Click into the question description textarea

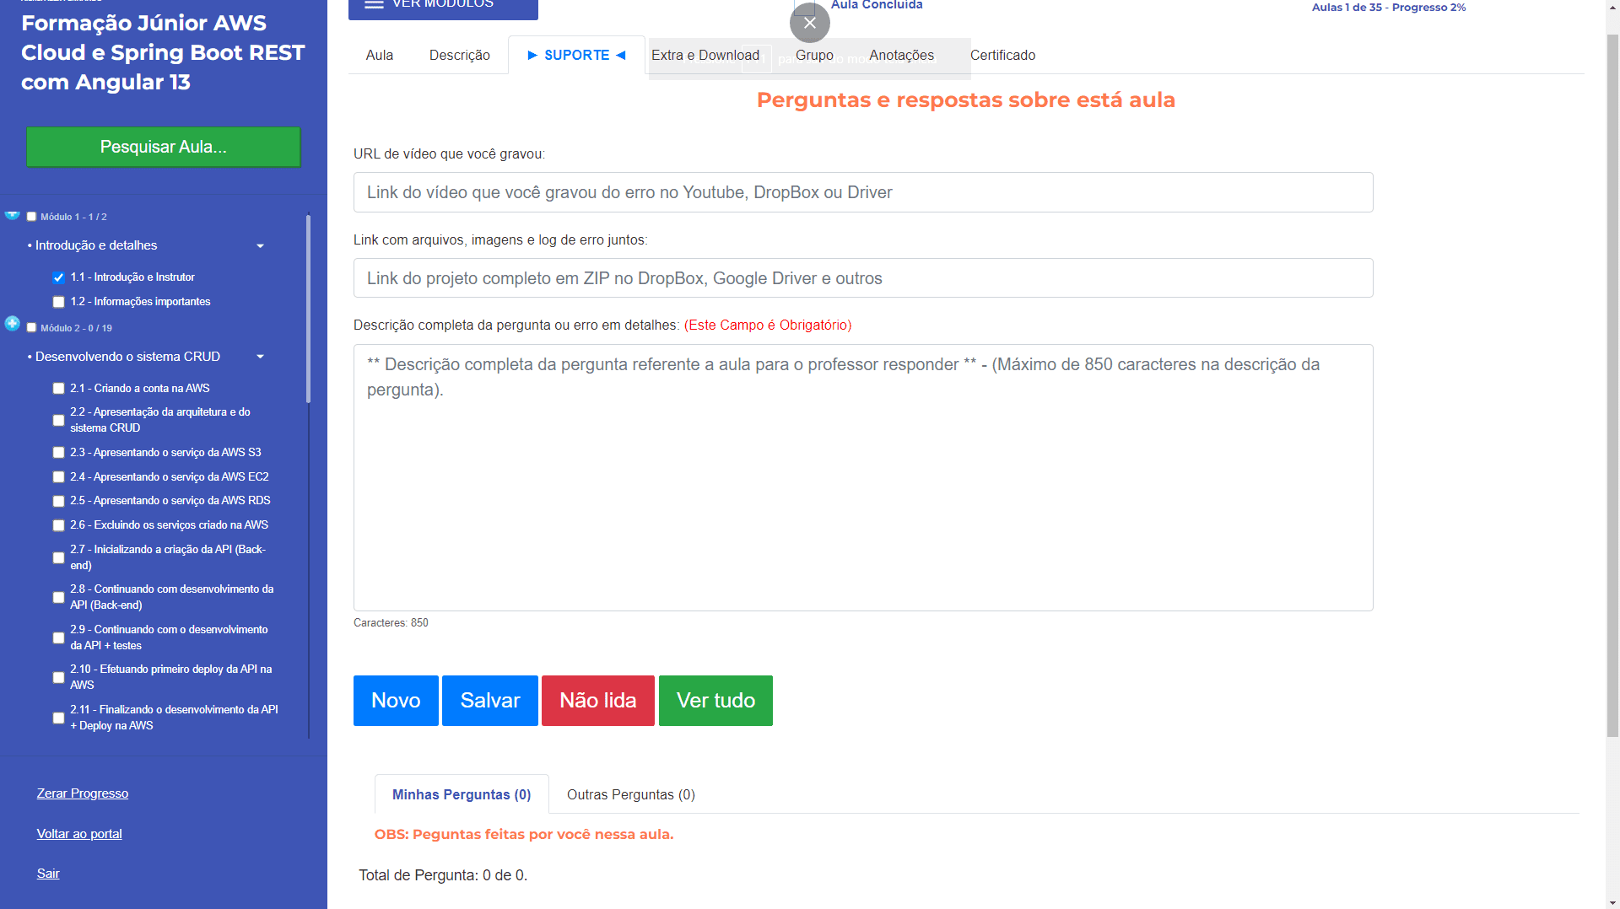click(863, 477)
